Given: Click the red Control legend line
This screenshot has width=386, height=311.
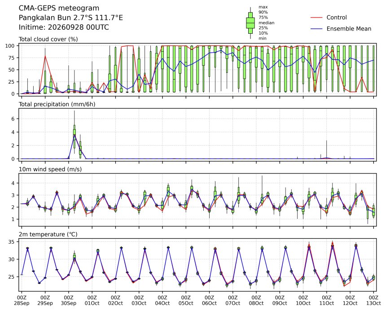Looking at the screenshot, I should 316,18.
